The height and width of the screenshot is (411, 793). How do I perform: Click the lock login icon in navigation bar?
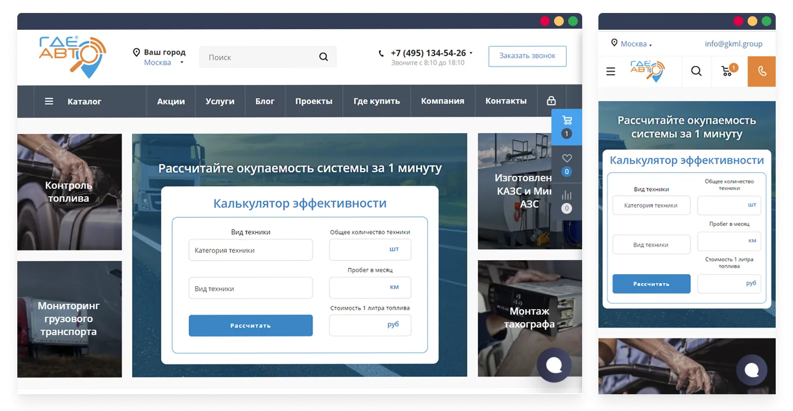[551, 101]
